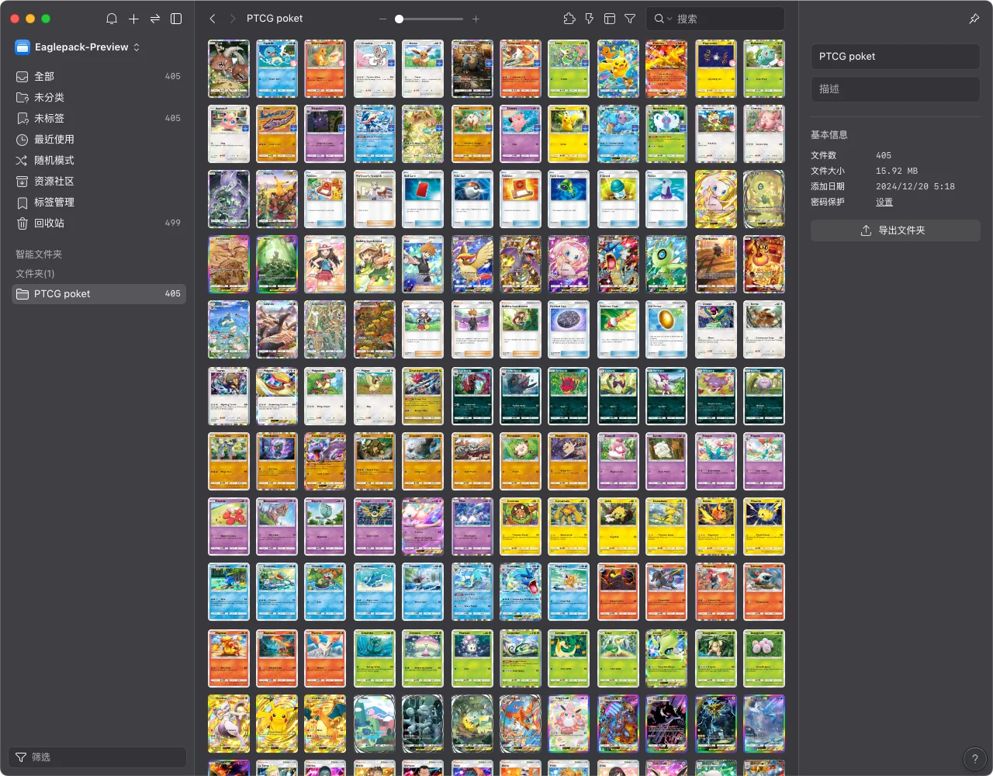993x776 pixels.
Task: Click the 文件大小 value 15.92 MB
Action: click(x=897, y=171)
